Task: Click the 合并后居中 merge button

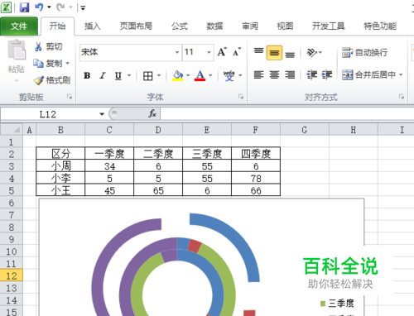Action: [x=368, y=74]
